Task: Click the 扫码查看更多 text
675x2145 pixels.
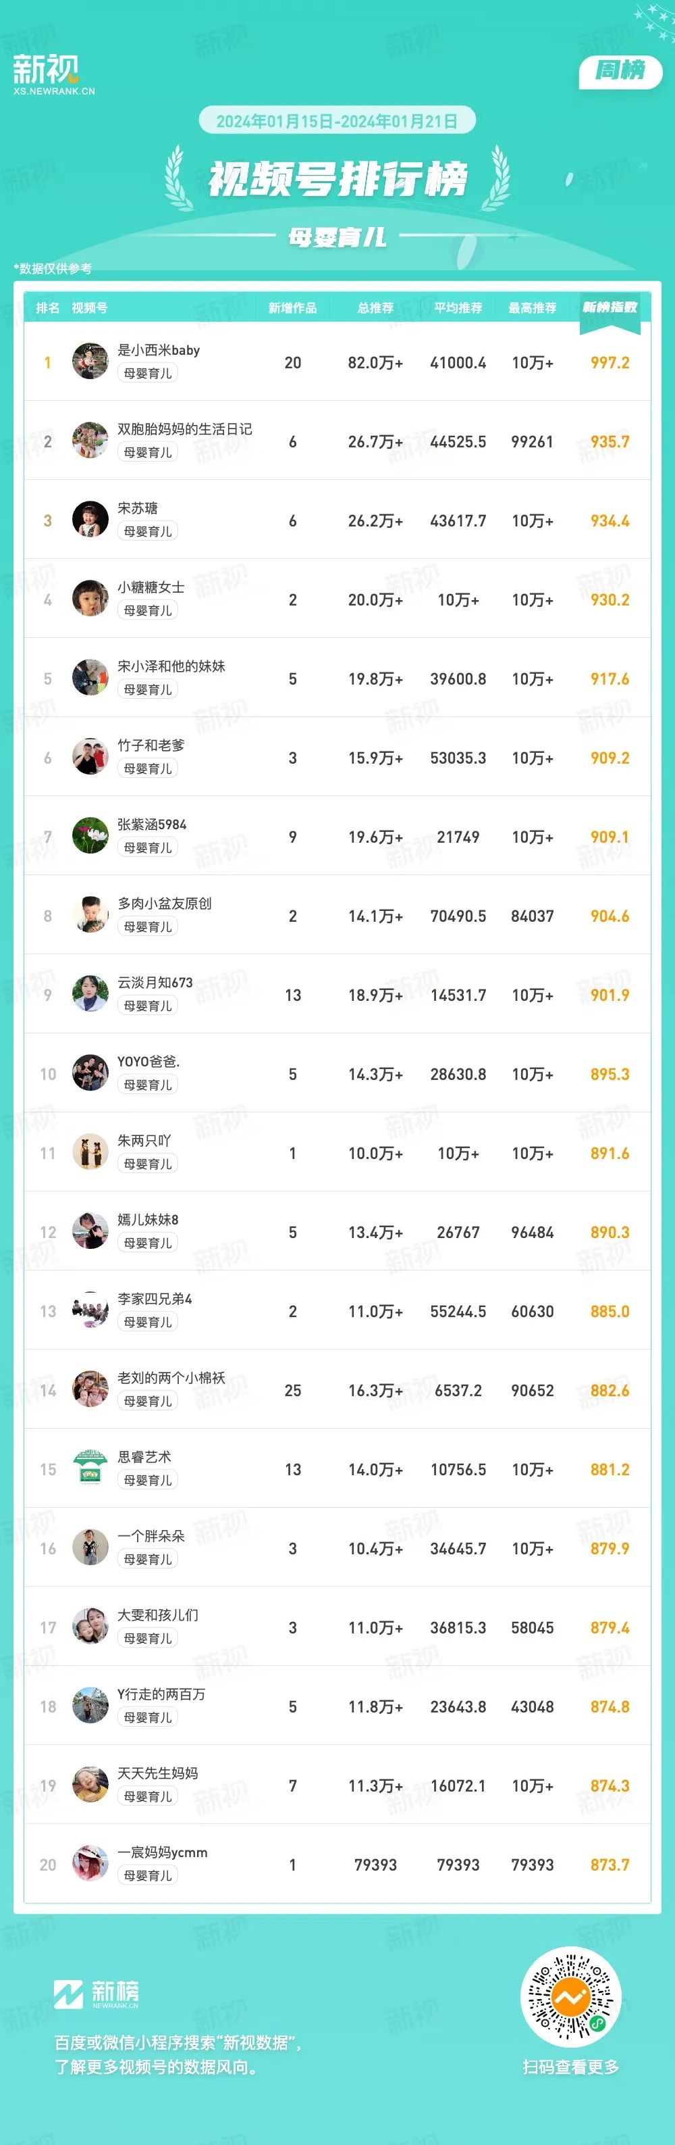Action: pyautogui.click(x=570, y=2067)
